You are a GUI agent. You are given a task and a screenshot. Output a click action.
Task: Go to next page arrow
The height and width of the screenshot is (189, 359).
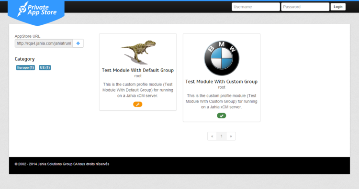pyautogui.click(x=231, y=136)
